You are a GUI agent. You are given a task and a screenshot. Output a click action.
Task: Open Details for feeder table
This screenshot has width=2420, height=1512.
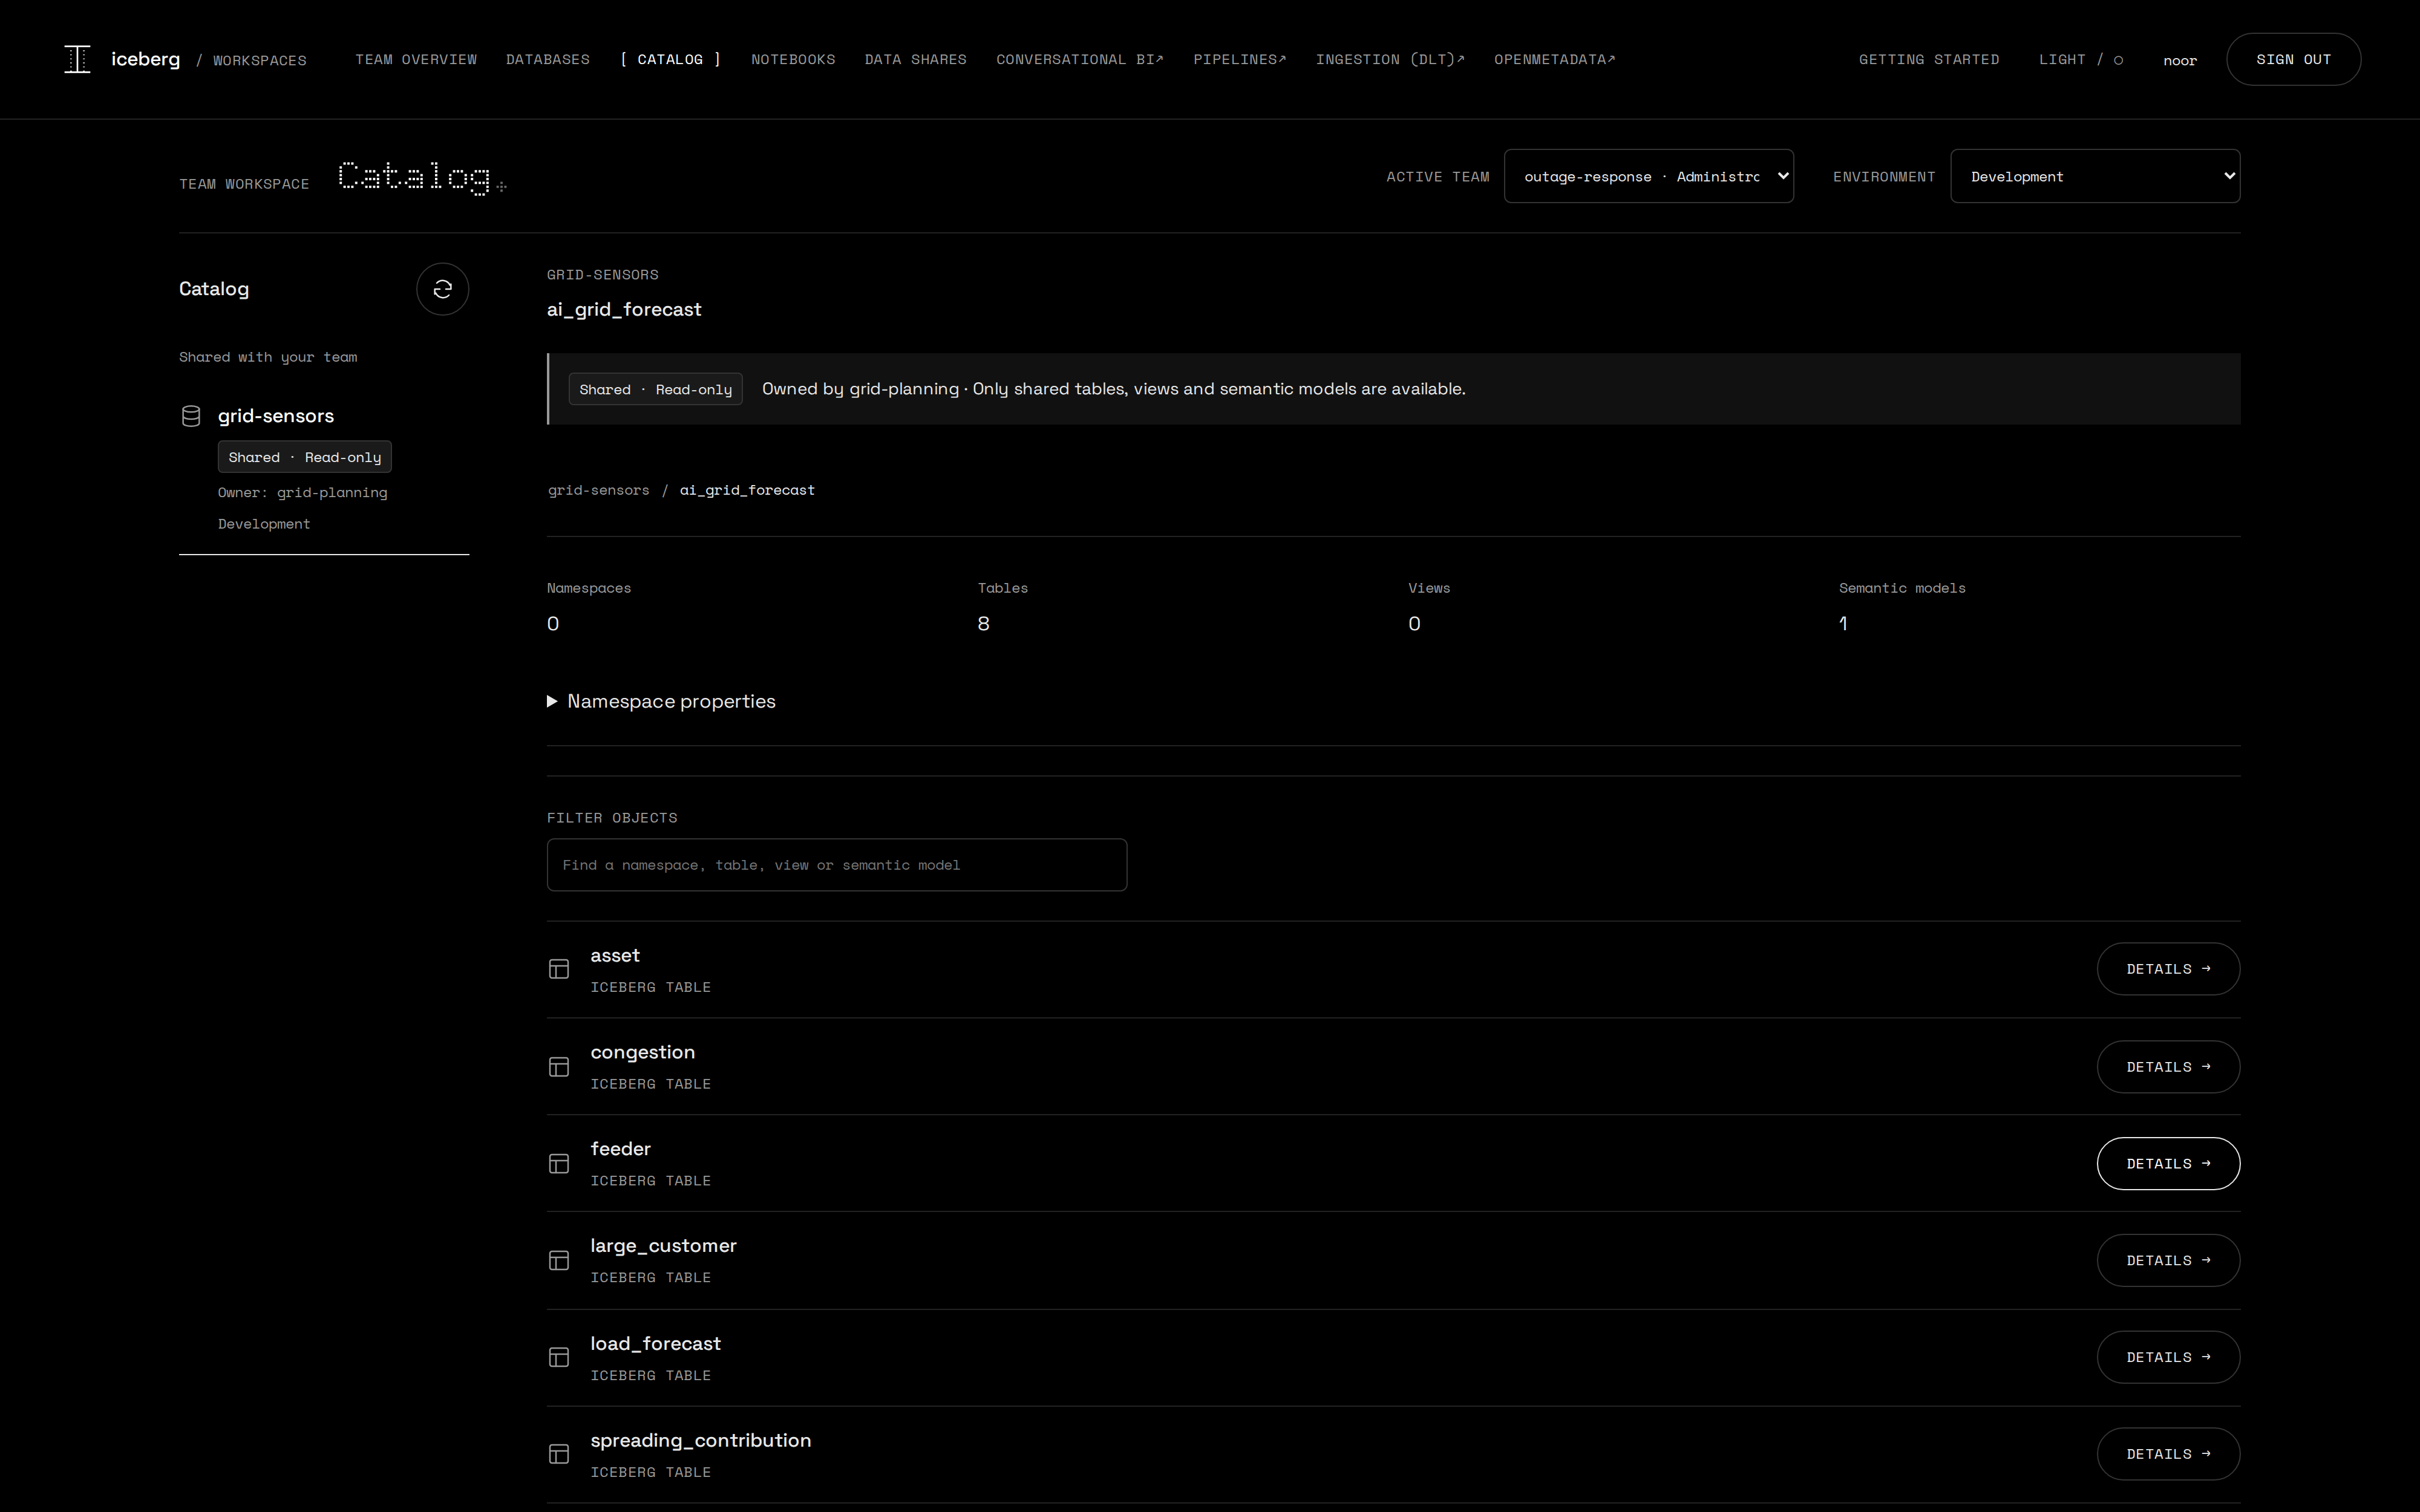[x=2168, y=1164]
